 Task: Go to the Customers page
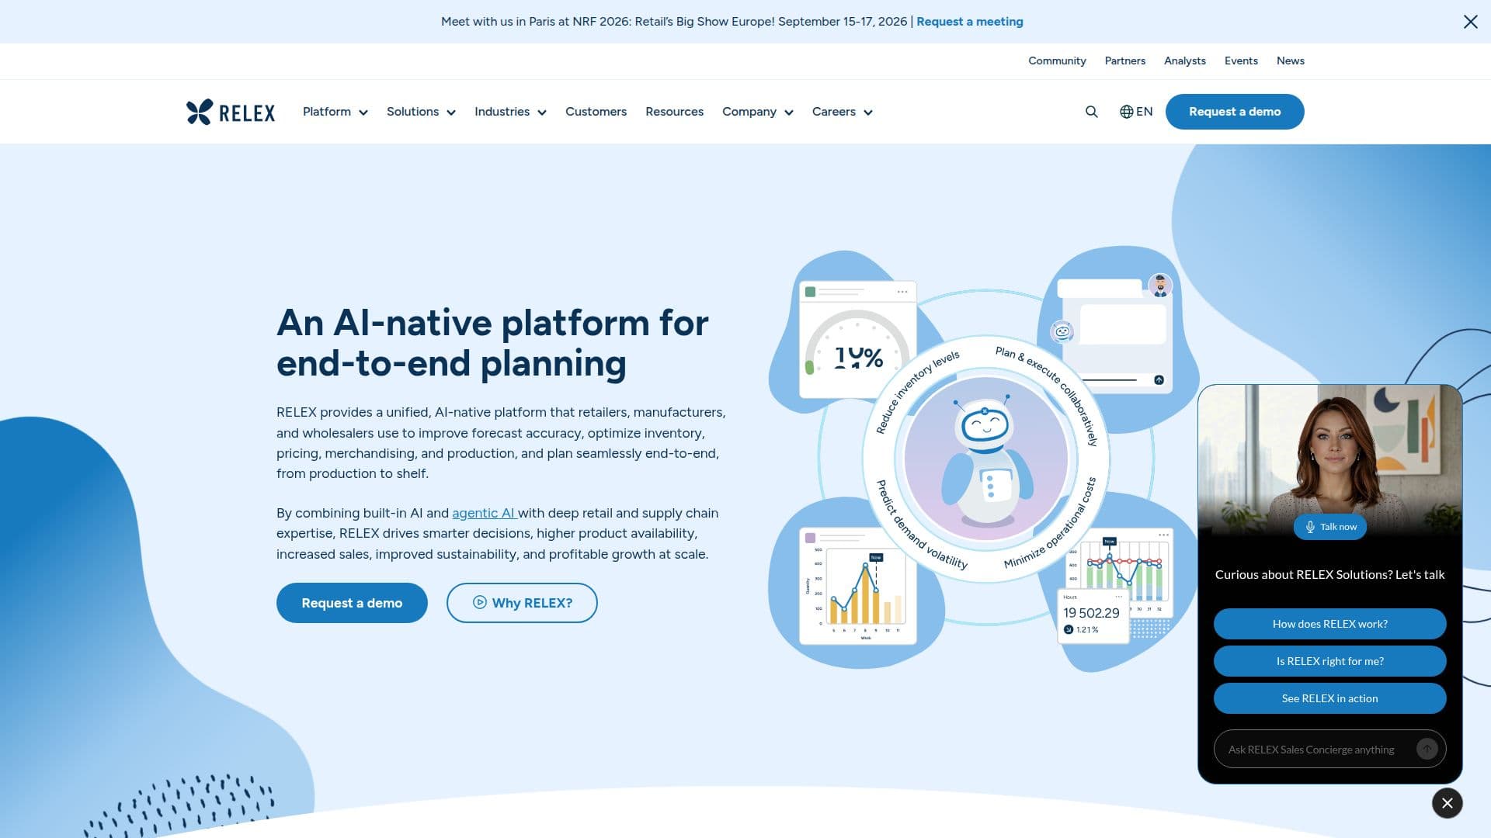(x=596, y=112)
